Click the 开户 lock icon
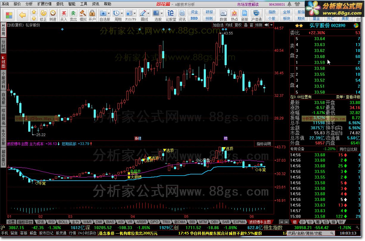Image resolution: width=365 pixels, height=241 pixels. pos(92,15)
